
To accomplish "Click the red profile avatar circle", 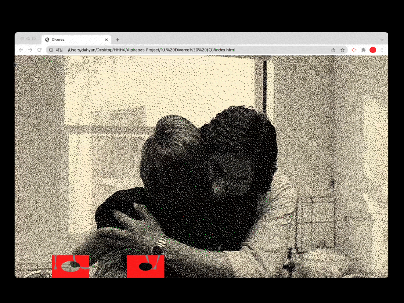I will click(372, 50).
